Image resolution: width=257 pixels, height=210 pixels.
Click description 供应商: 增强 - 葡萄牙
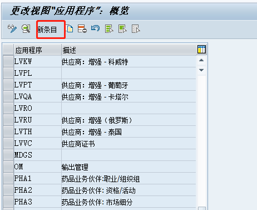[128, 85]
